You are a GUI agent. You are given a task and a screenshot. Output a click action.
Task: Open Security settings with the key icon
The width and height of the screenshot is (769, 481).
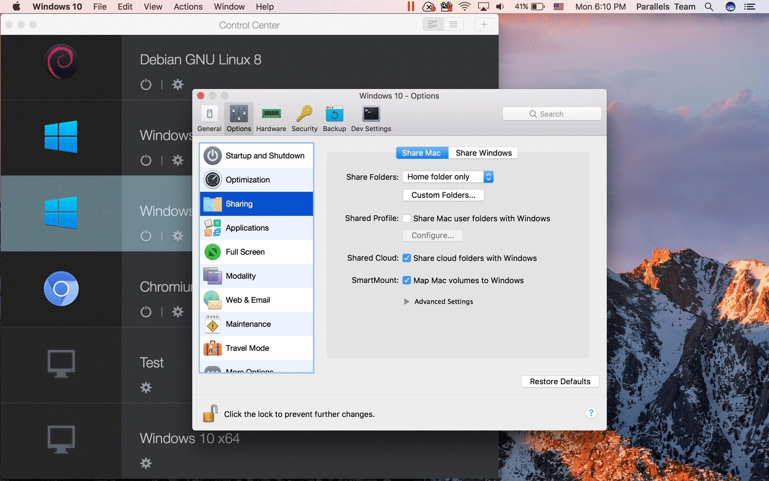pyautogui.click(x=305, y=119)
